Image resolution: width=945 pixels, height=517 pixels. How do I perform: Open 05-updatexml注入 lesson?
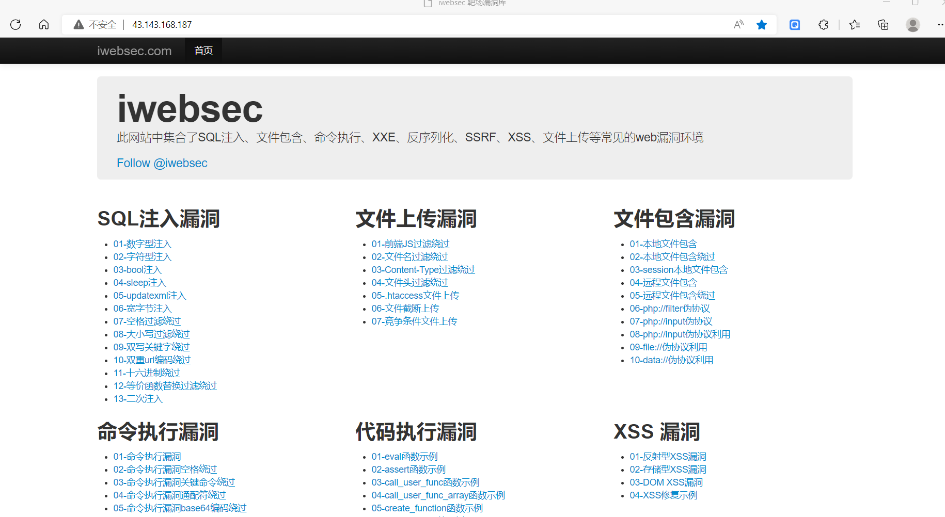click(150, 296)
